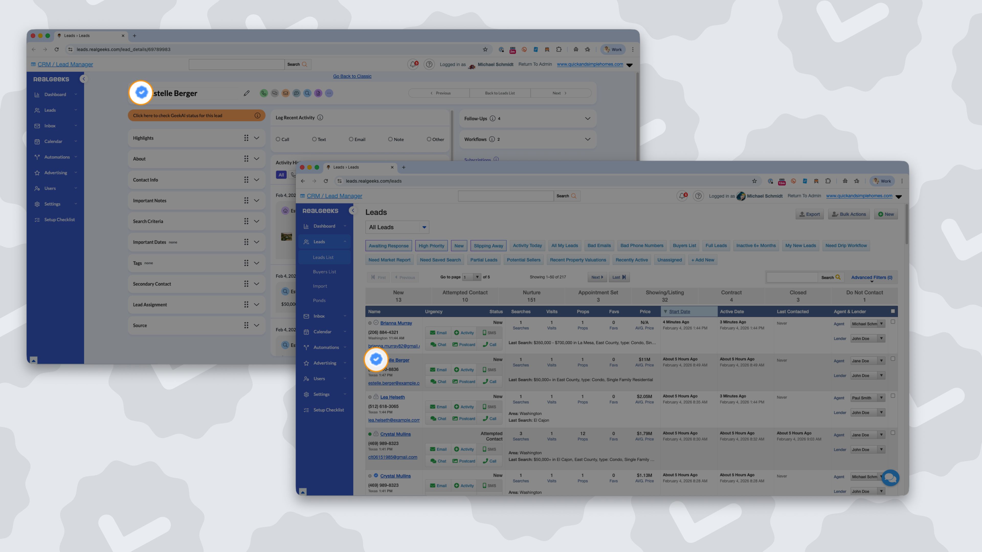Select the High Priority filter tab
Viewport: 982px width, 552px height.
tap(431, 246)
